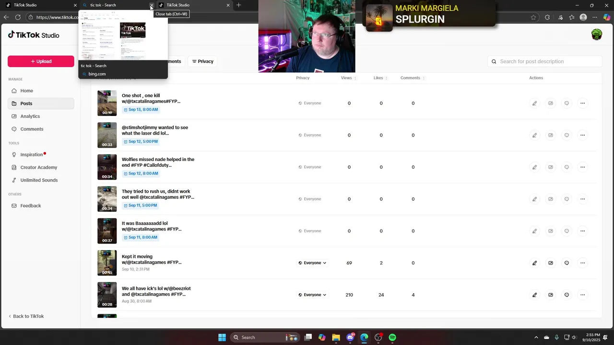Viewport: 614px width, 345px height.
Task: Open thumbnail of 'Wolfies missed nade' video
Action: [107, 167]
